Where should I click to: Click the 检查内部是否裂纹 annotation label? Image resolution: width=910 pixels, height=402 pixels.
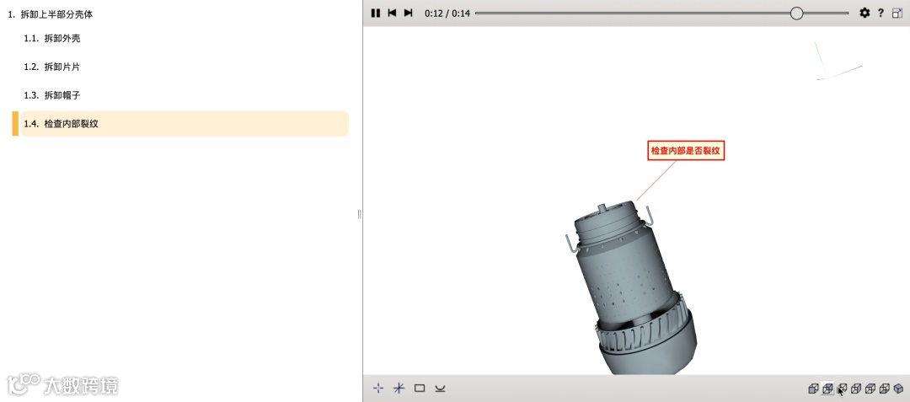click(x=686, y=151)
